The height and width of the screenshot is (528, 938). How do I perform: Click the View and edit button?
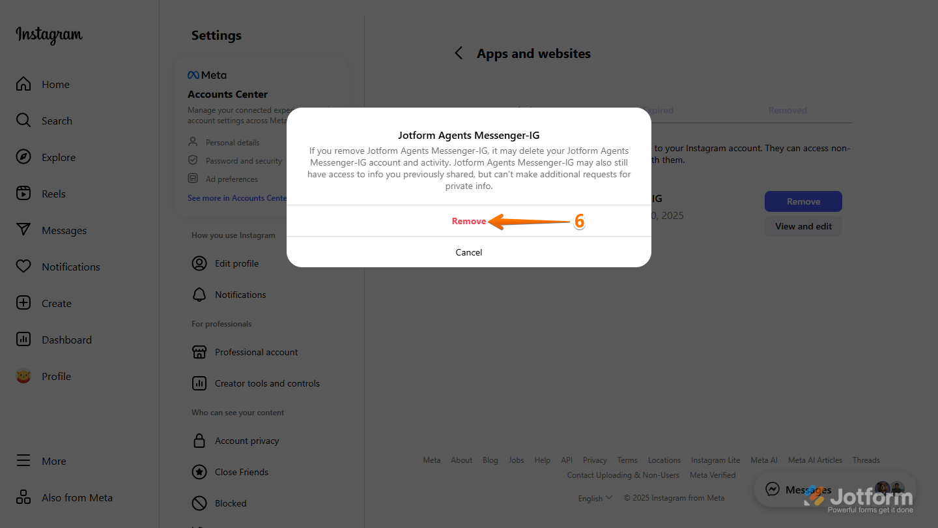[x=803, y=226]
